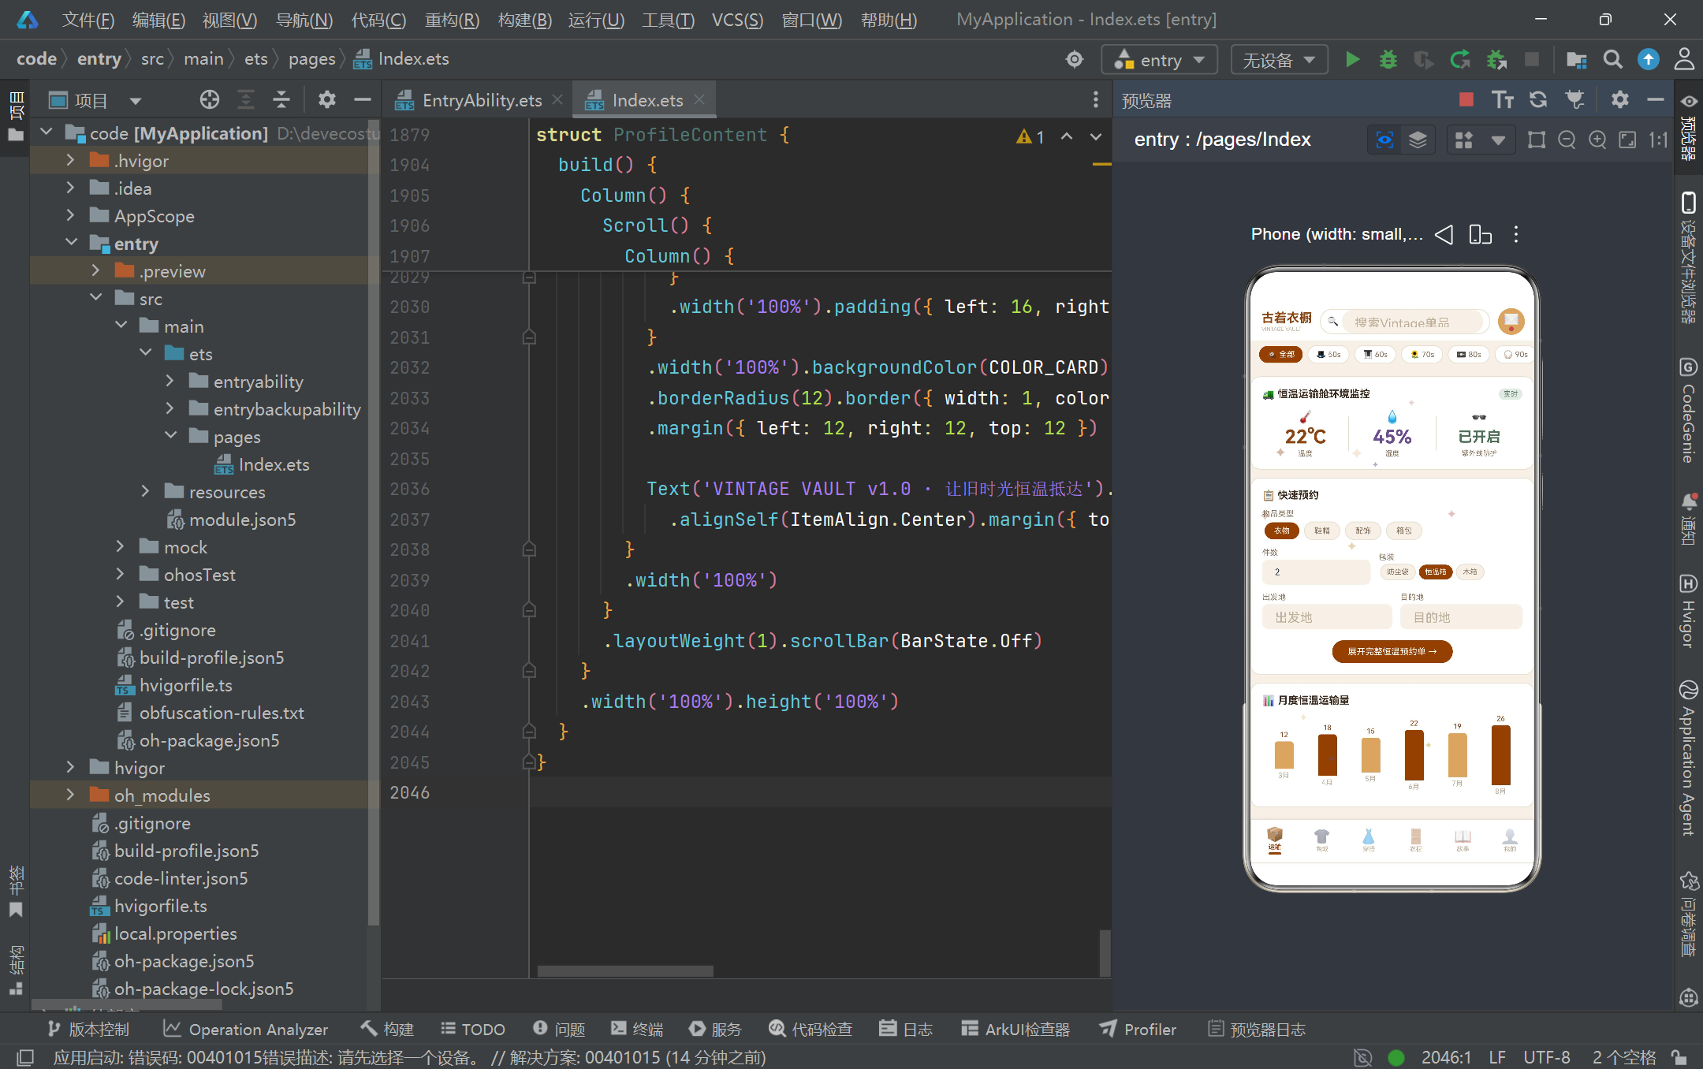Toggle the layers view icon in previewer
The width and height of the screenshot is (1703, 1069).
pos(1418,140)
